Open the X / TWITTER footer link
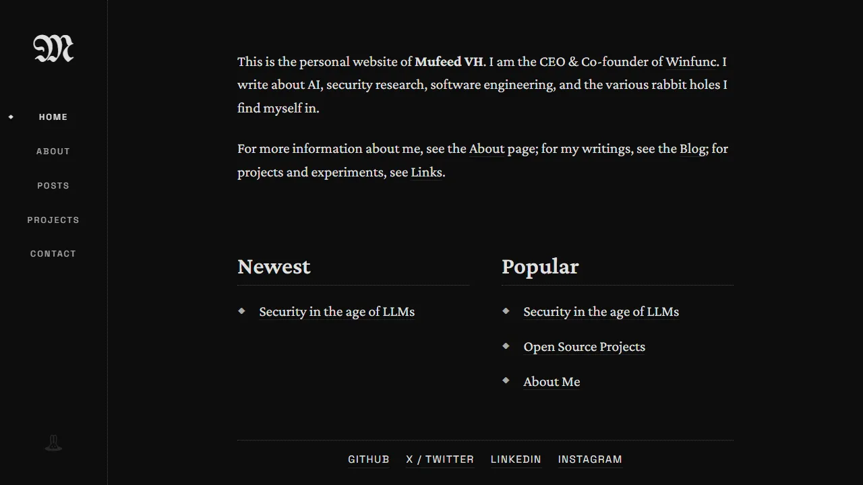Image resolution: width=863 pixels, height=485 pixels. 440,459
